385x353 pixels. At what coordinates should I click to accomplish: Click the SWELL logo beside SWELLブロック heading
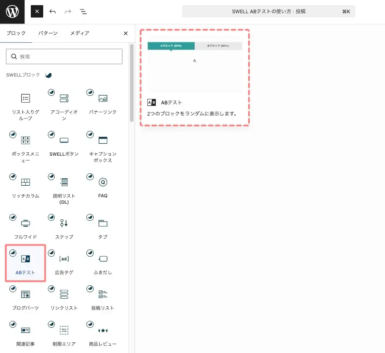point(48,75)
